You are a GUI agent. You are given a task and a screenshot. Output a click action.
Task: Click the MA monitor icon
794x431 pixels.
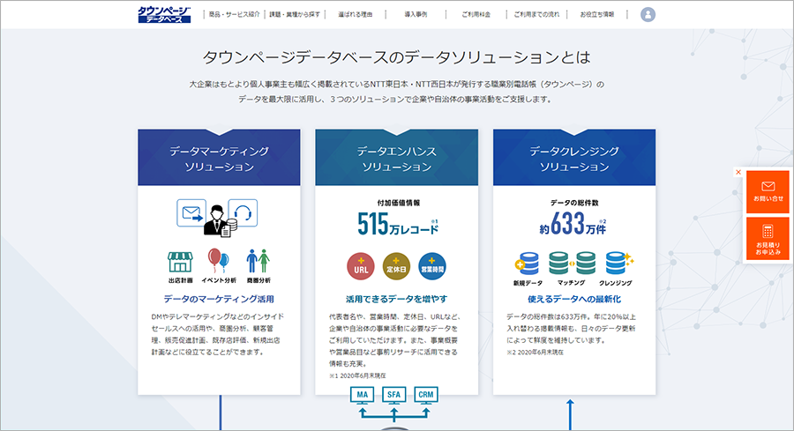[363, 396]
